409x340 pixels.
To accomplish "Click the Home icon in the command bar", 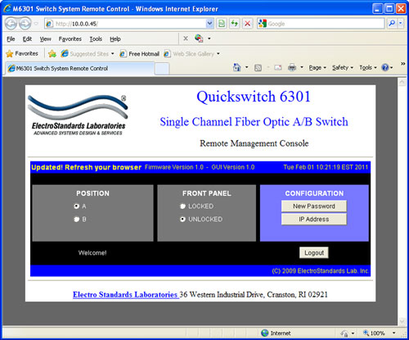I will 236,67.
